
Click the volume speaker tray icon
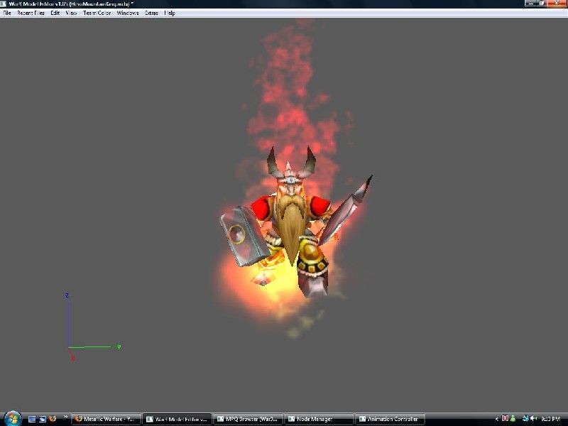pos(533,419)
